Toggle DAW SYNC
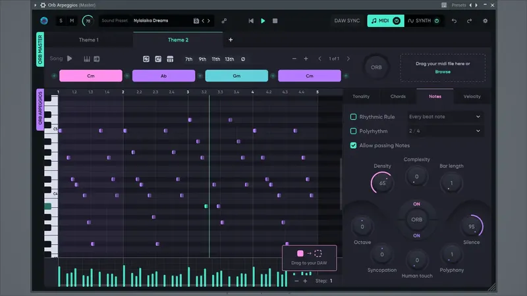Viewport: 527px width, 296px height. pyautogui.click(x=347, y=21)
